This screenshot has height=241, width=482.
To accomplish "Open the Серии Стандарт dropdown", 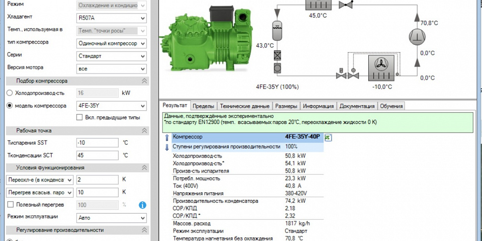I will coord(111,56).
